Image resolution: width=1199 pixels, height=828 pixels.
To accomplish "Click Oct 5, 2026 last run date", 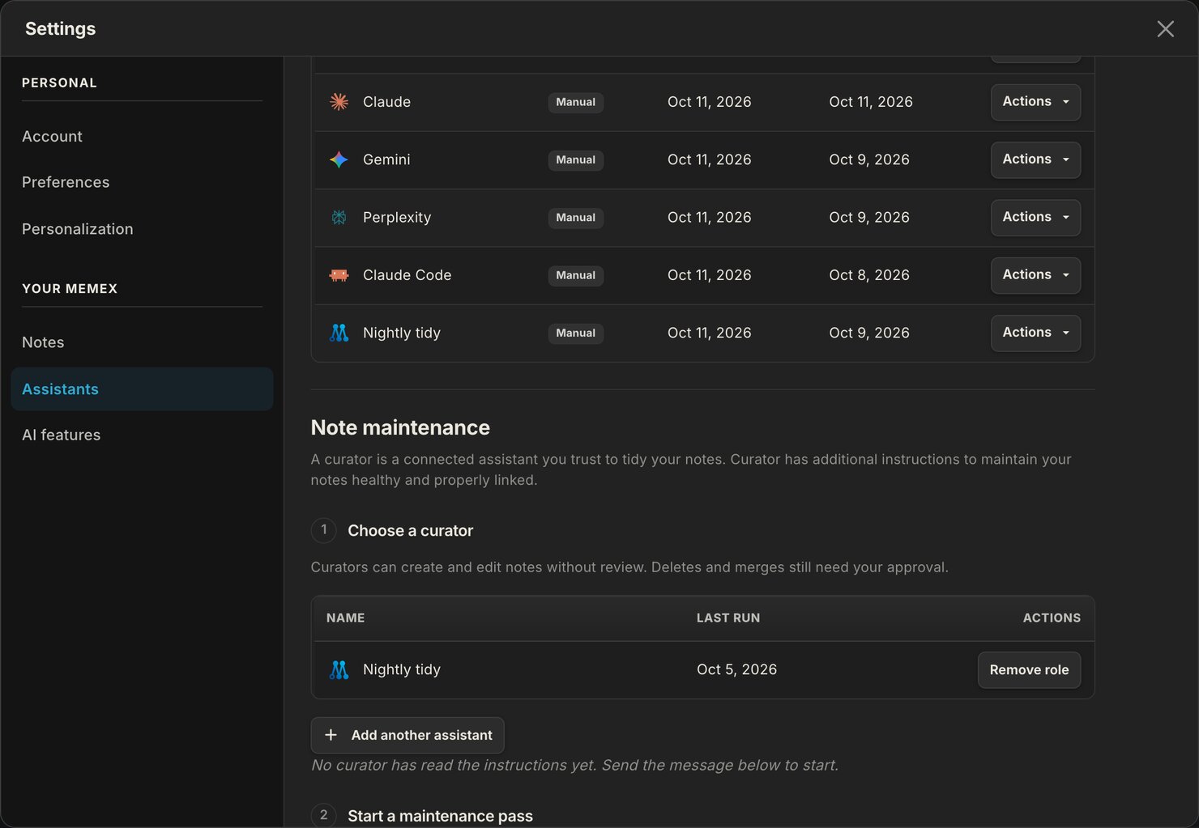I will point(736,669).
